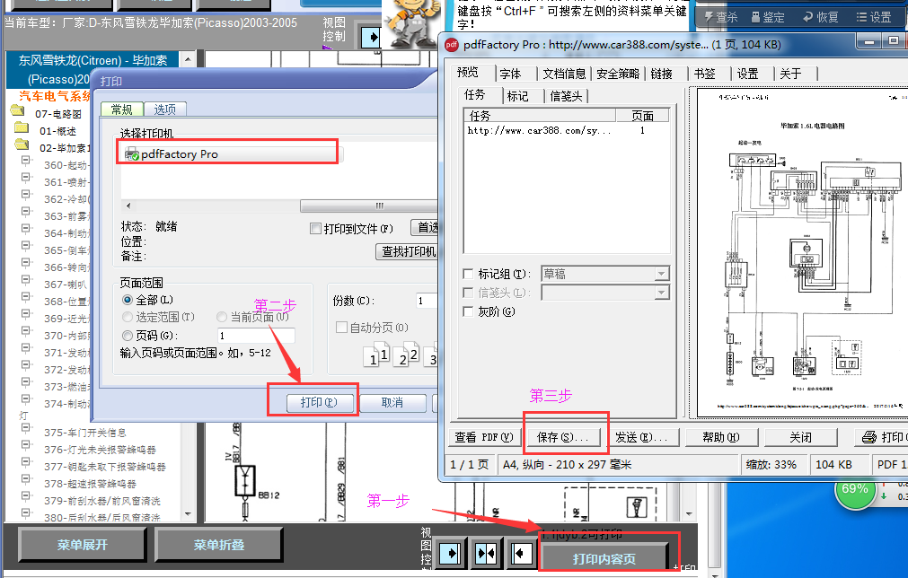Screen dimensions: 908x578
Task: Click the circuit diagram preview thumbnail in pdfFactory
Action: point(802,252)
